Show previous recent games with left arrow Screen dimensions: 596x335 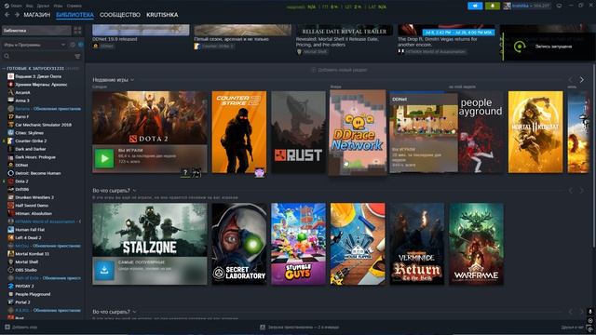click(571, 80)
